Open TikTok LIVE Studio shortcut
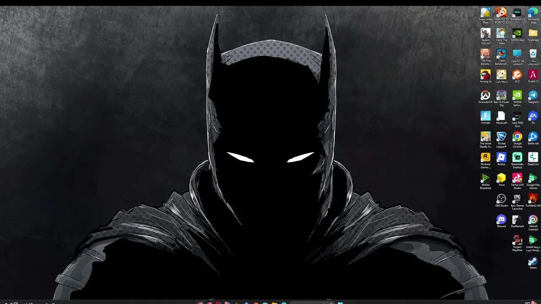Screen dimensions: 541x304 pos(517,178)
